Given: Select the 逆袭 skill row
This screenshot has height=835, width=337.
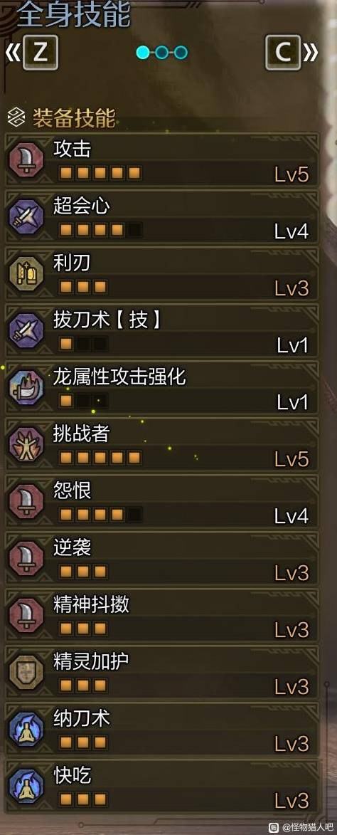Looking at the screenshot, I should [162, 558].
